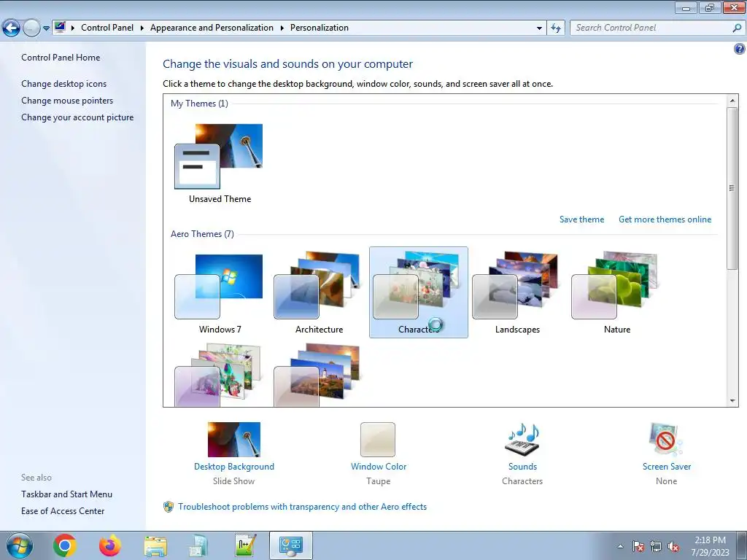Open Ease of Access Center link
Viewport: 747px width, 560px height.
click(63, 511)
